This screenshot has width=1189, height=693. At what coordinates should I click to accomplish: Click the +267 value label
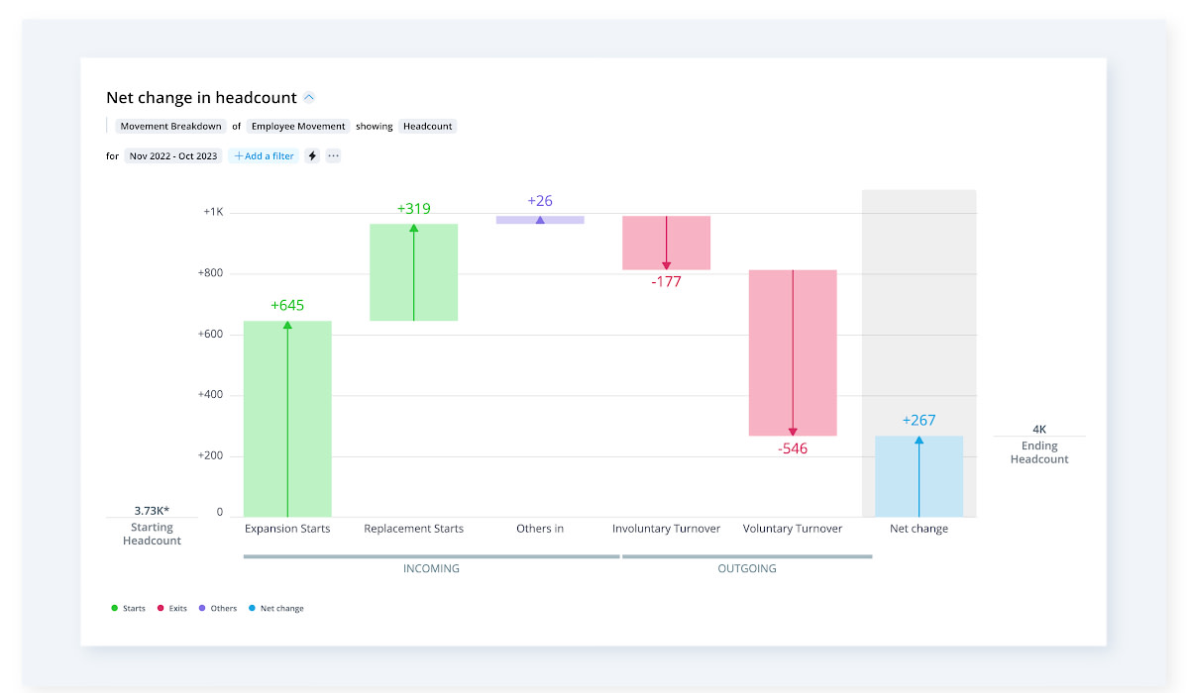tap(919, 421)
